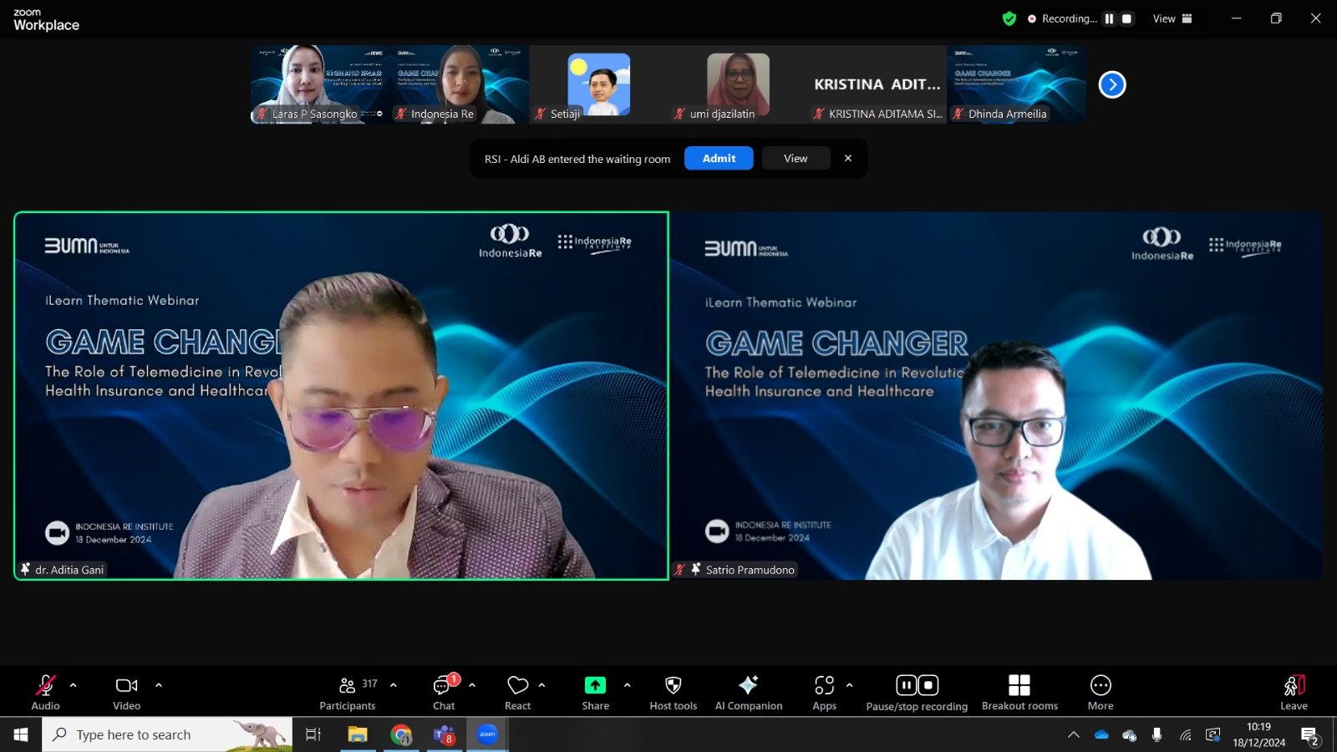The width and height of the screenshot is (1337, 752).
Task: Open the More options menu
Action: click(x=1101, y=693)
